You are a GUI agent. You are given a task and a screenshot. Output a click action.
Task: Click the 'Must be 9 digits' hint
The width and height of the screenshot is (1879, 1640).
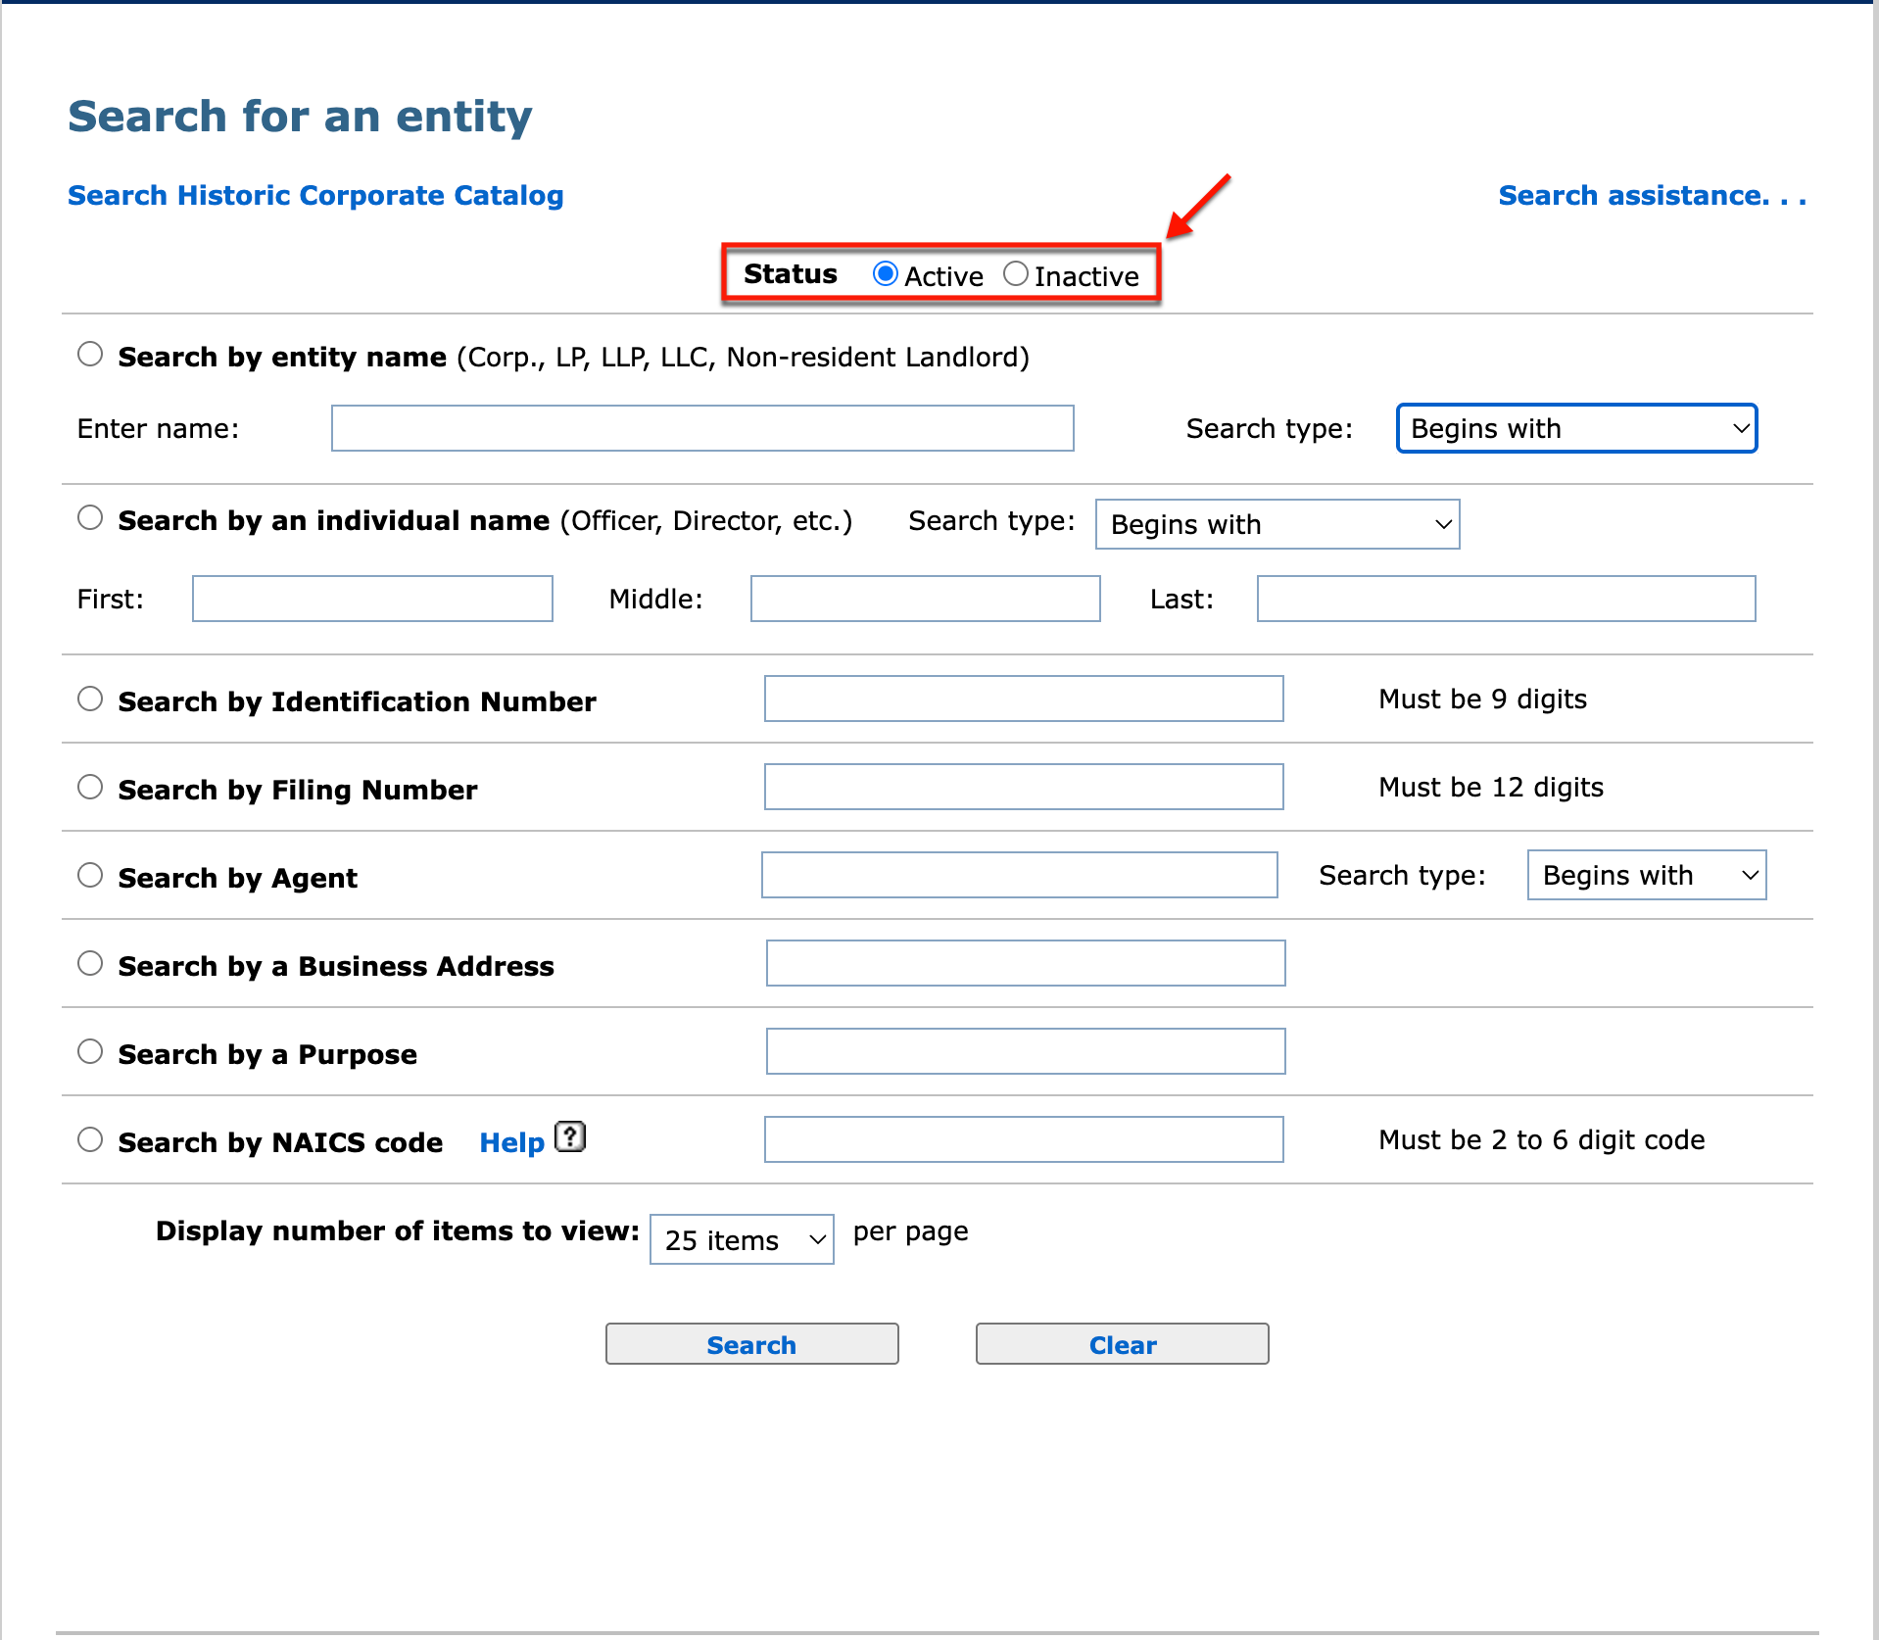(x=1482, y=699)
